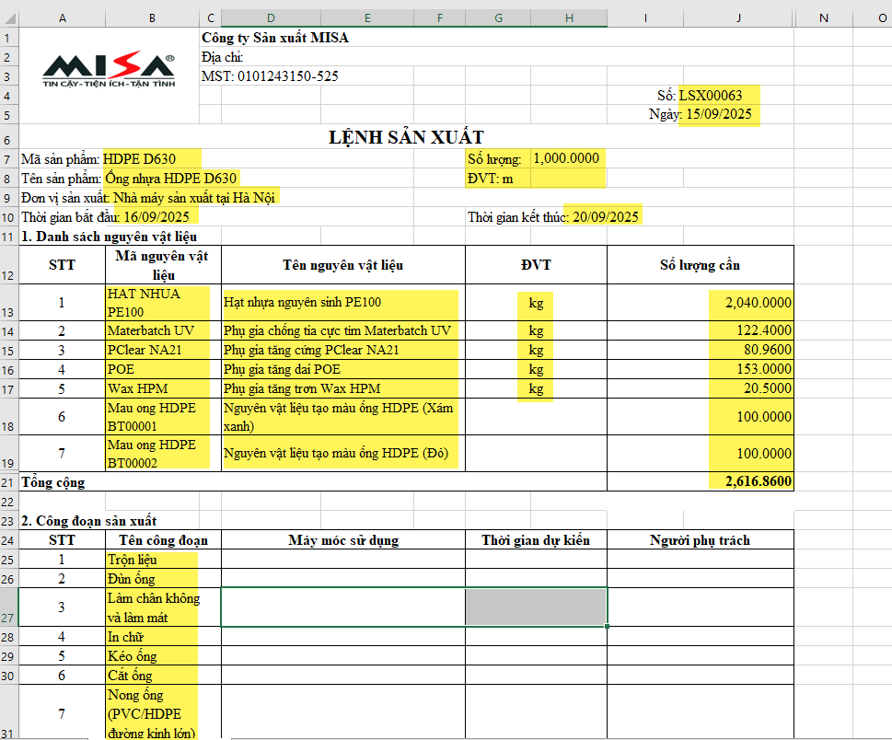
Task: Select column N header
Action: (x=823, y=18)
